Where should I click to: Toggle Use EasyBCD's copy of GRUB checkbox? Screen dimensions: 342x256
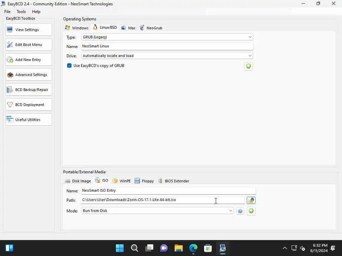pyautogui.click(x=69, y=66)
